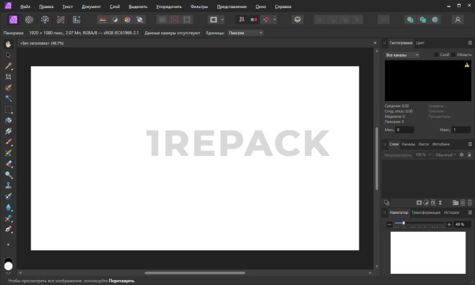Enable the Область checkbox in histogram
475x285 pixels.
tap(454, 55)
